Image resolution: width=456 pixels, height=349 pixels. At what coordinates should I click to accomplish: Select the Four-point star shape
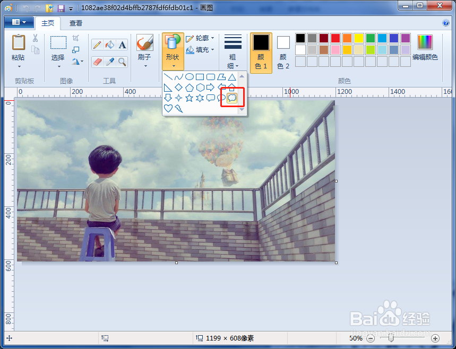[x=178, y=98]
